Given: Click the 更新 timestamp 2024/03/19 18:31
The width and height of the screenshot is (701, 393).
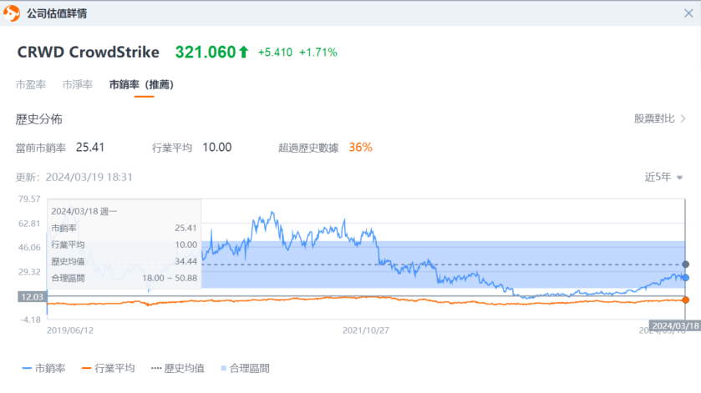Looking at the screenshot, I should coord(89,177).
